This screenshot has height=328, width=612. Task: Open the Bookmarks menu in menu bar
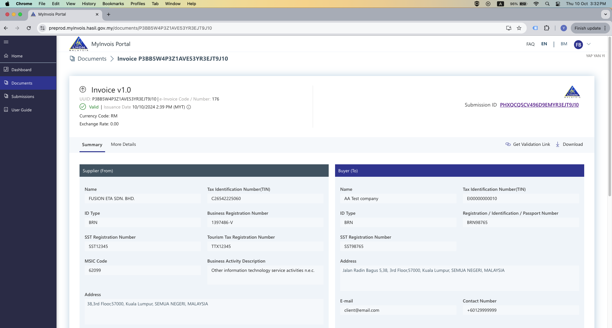(113, 4)
